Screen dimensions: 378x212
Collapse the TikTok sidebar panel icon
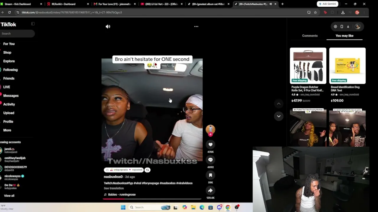tap(33, 24)
